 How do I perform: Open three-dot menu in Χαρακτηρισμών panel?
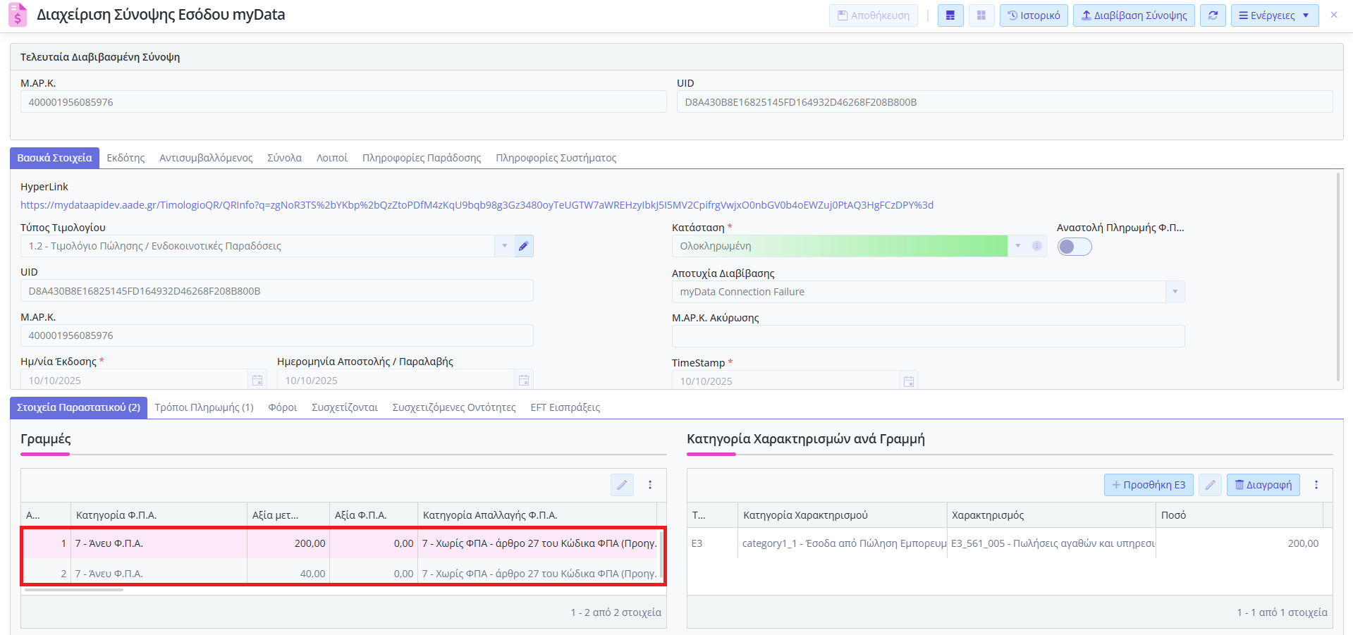[1316, 485]
